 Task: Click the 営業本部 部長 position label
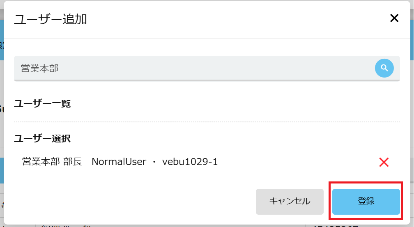click(x=52, y=162)
